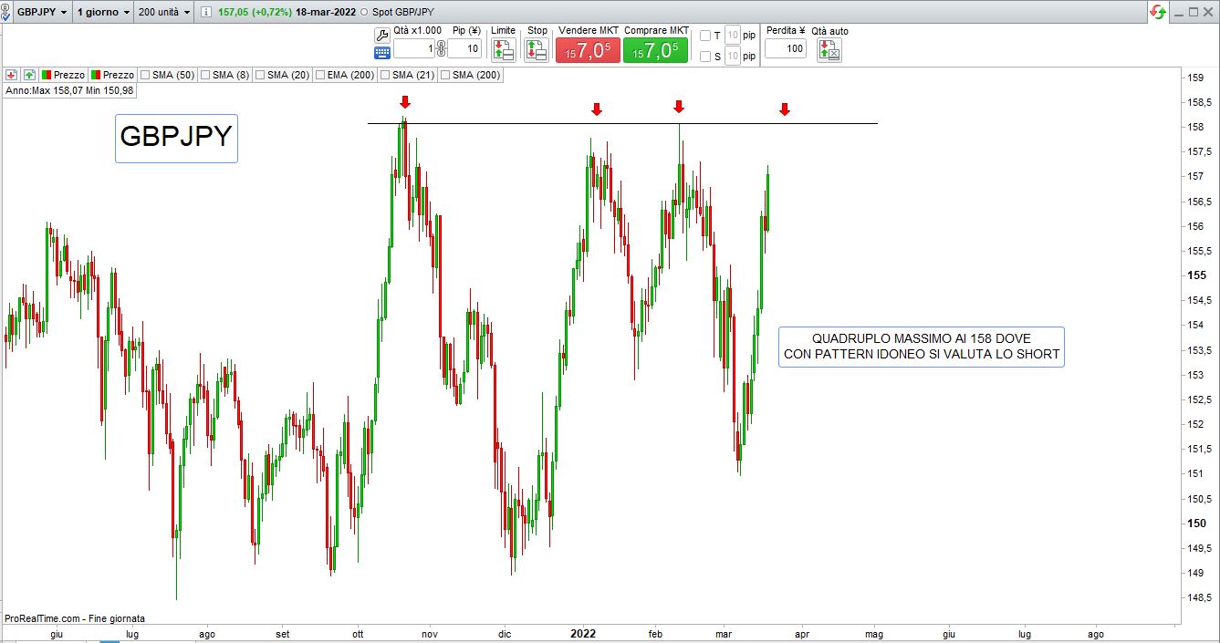Click the 158 price axis label

[1194, 127]
